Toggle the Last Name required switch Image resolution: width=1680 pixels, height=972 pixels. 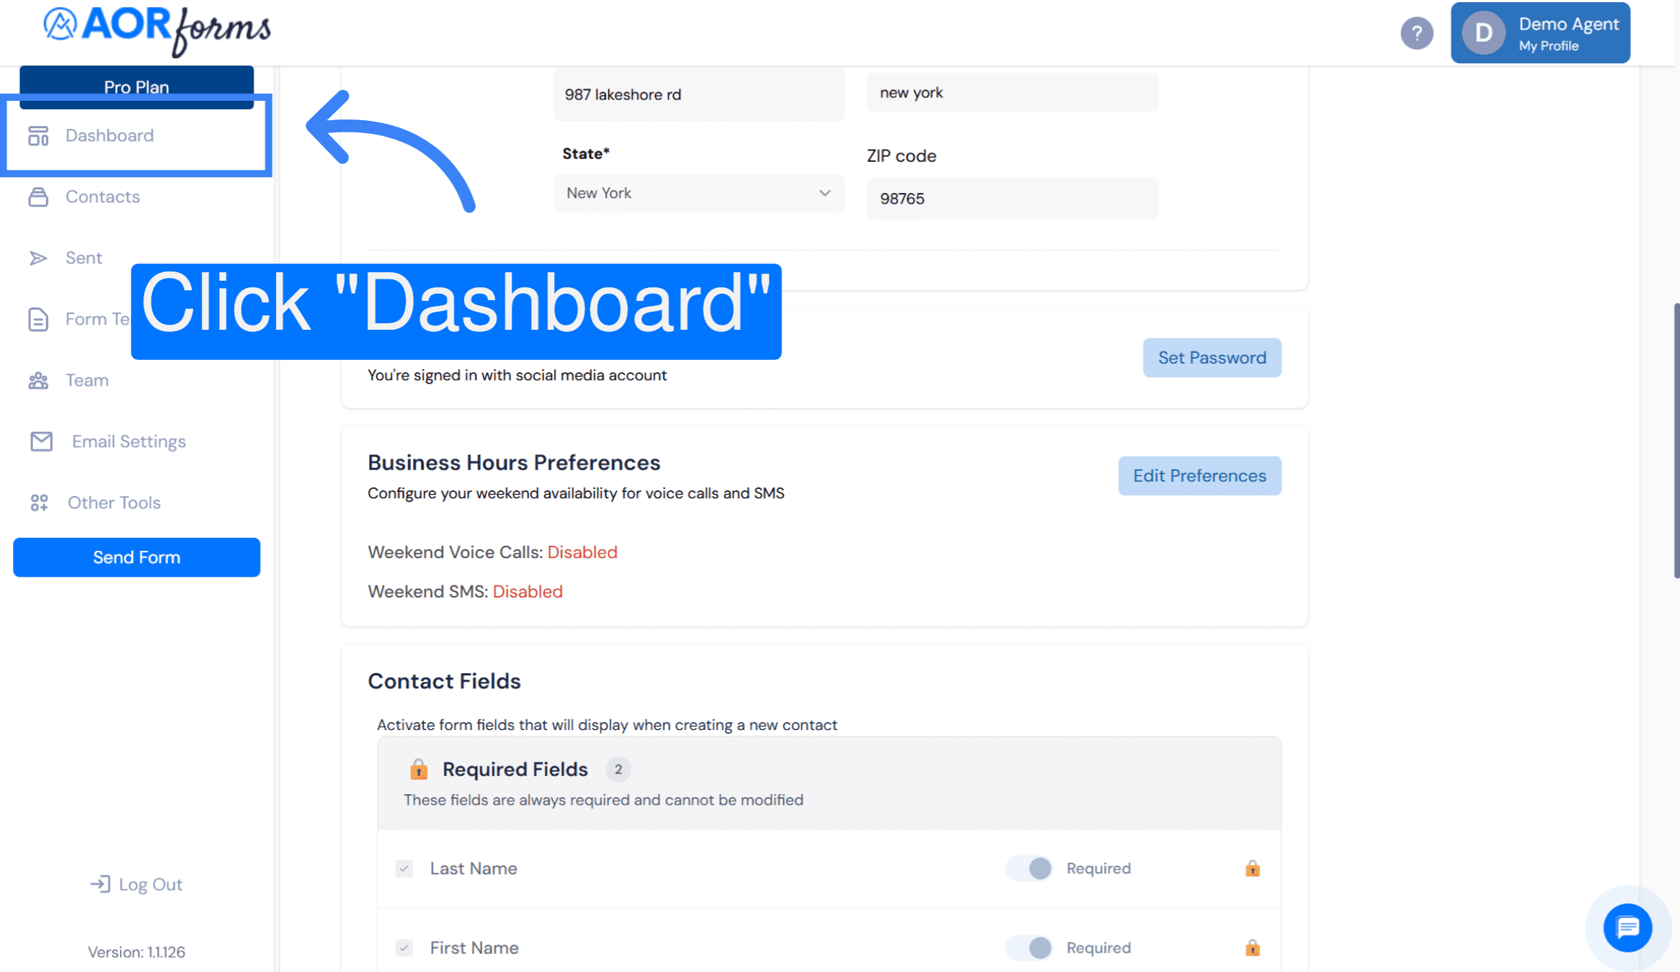1029,868
